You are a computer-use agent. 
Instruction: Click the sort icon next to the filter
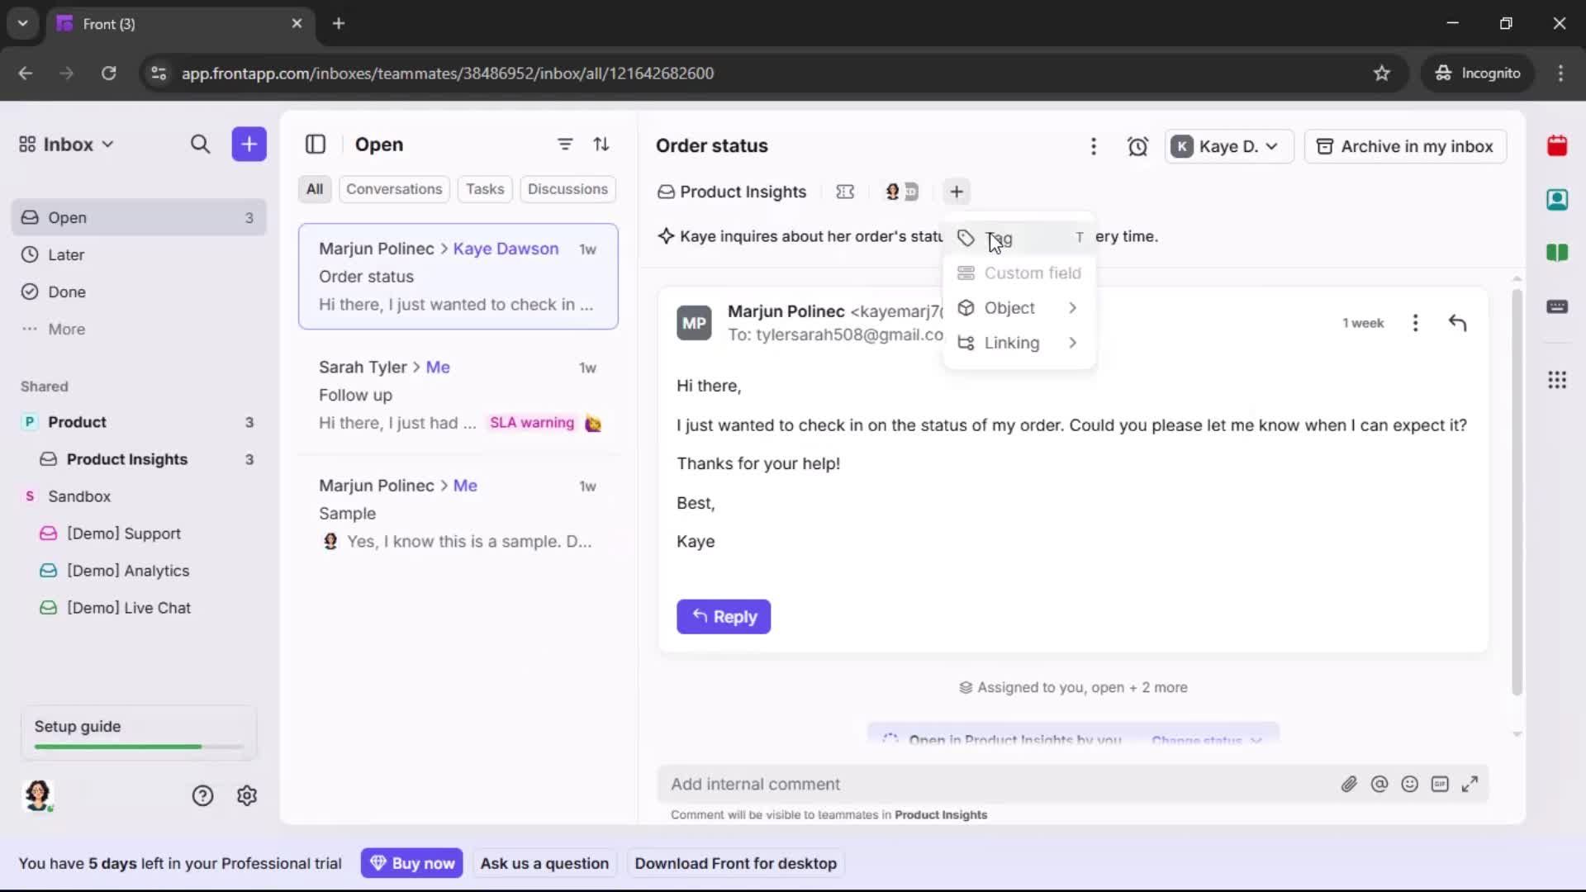pyautogui.click(x=602, y=145)
